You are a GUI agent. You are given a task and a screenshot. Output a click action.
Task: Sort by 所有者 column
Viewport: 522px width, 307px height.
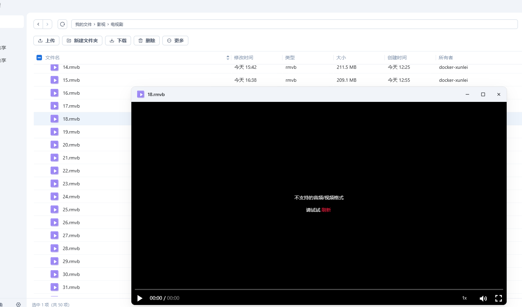446,58
